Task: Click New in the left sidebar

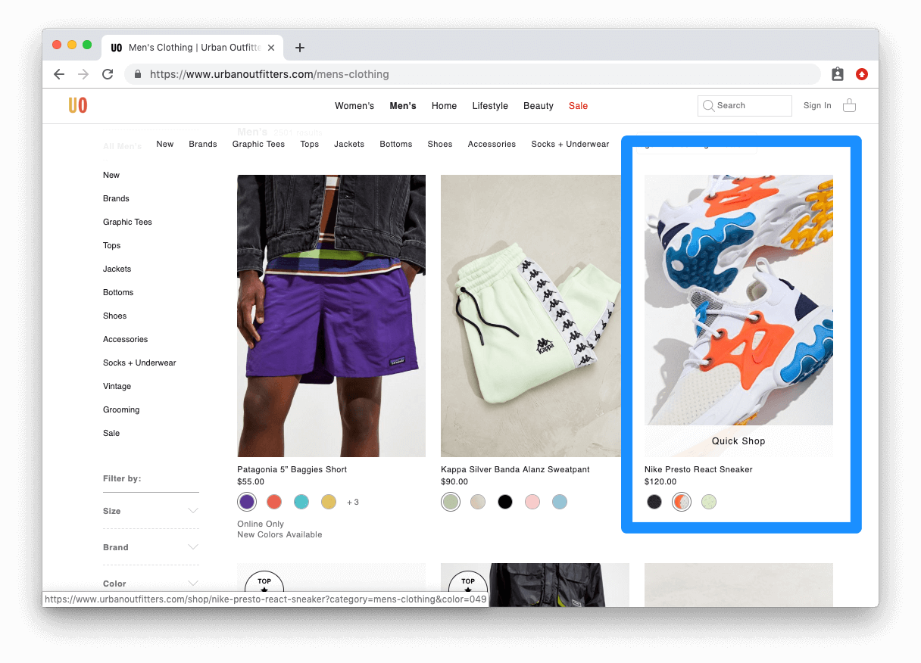Action: click(x=111, y=175)
